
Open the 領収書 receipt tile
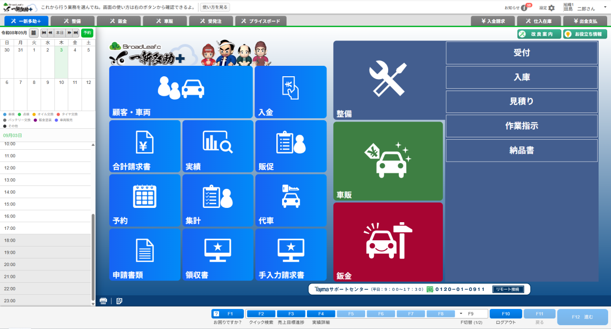coord(218,255)
